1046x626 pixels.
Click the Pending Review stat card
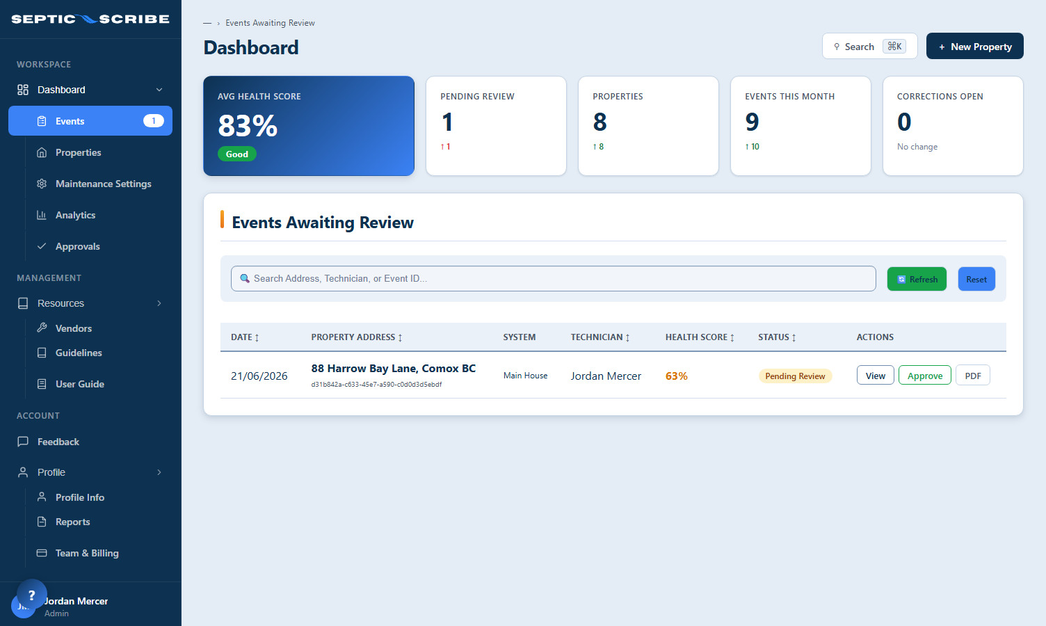tap(496, 126)
